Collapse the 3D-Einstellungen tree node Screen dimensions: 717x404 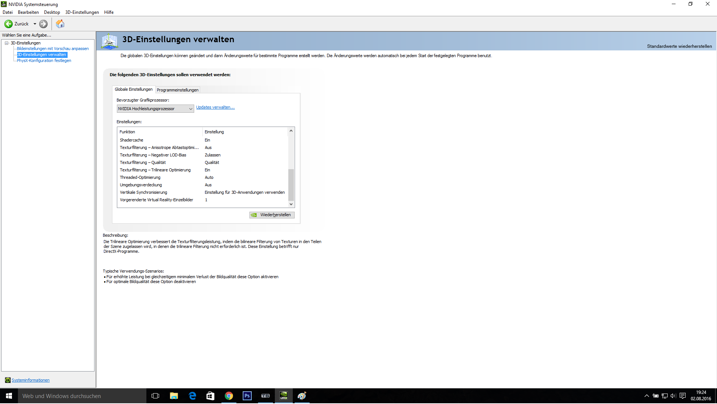(x=7, y=43)
